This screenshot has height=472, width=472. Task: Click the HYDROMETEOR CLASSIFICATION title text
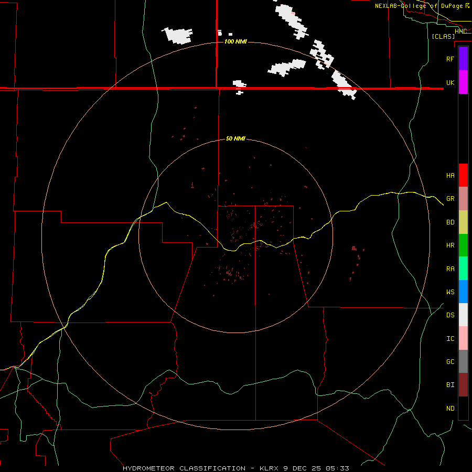(x=184, y=468)
